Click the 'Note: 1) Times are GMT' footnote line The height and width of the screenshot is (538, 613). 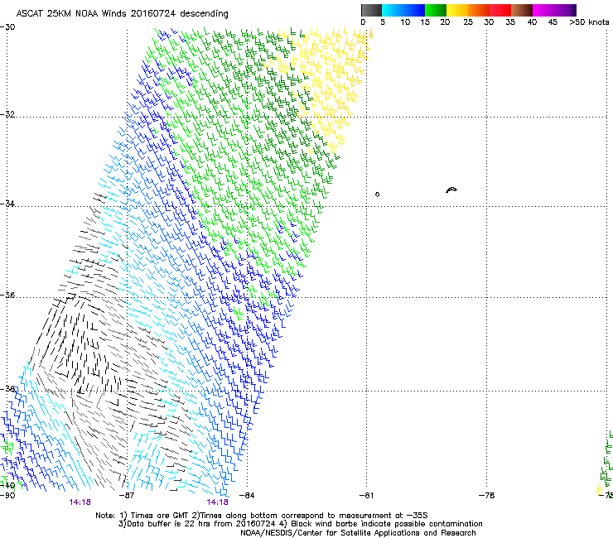click(x=262, y=516)
